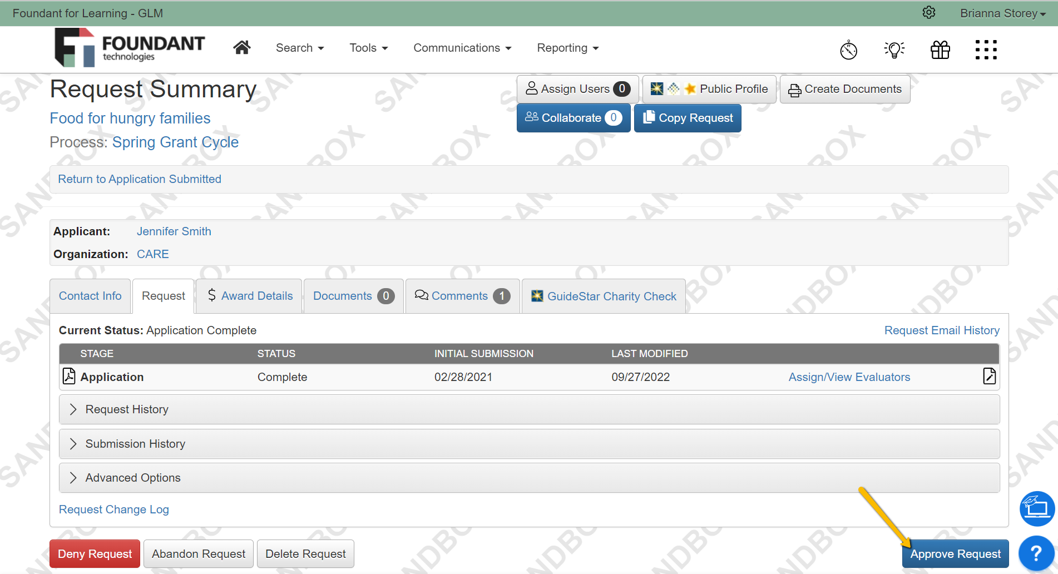Click the home icon in the navigation
The image size is (1058, 574).
point(242,47)
